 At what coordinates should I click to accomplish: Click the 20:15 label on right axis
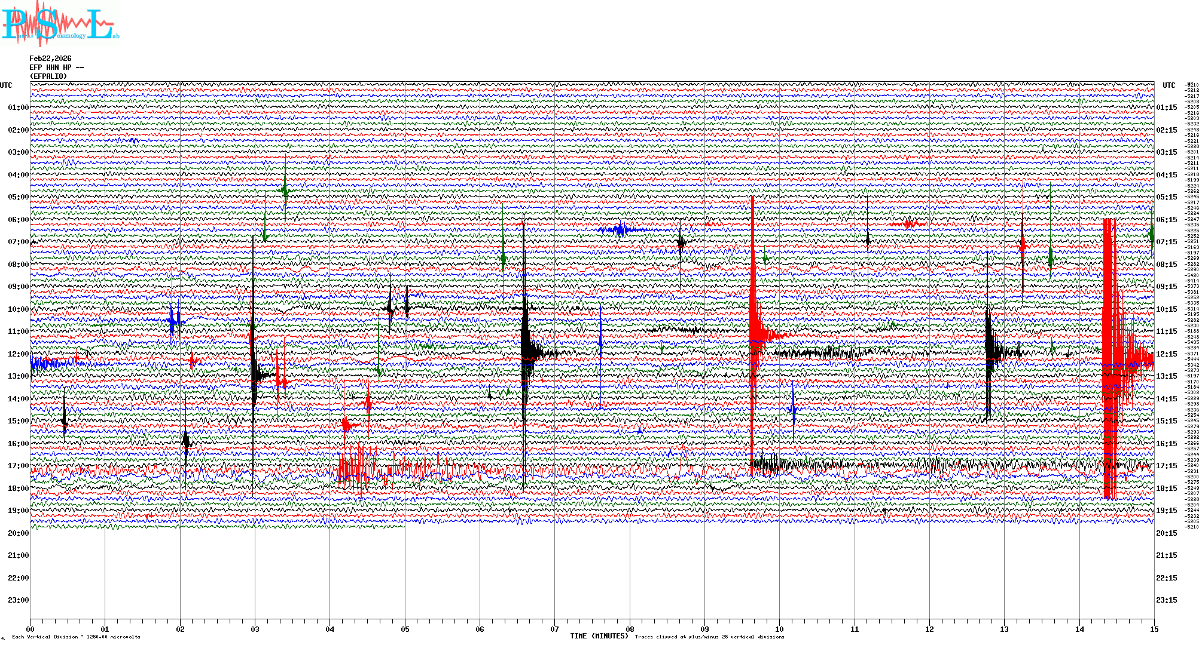pos(1166,533)
